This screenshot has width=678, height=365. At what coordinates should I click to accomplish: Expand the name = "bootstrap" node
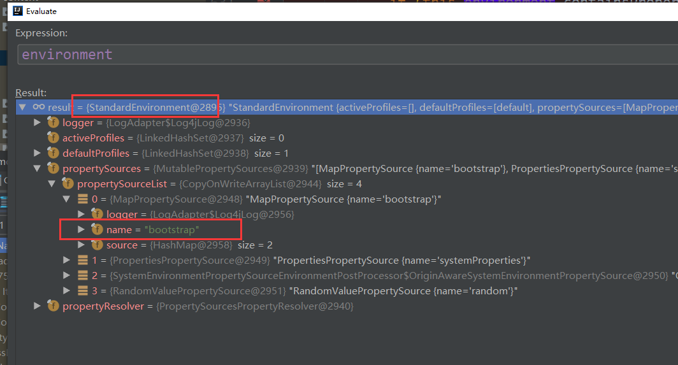coord(81,230)
